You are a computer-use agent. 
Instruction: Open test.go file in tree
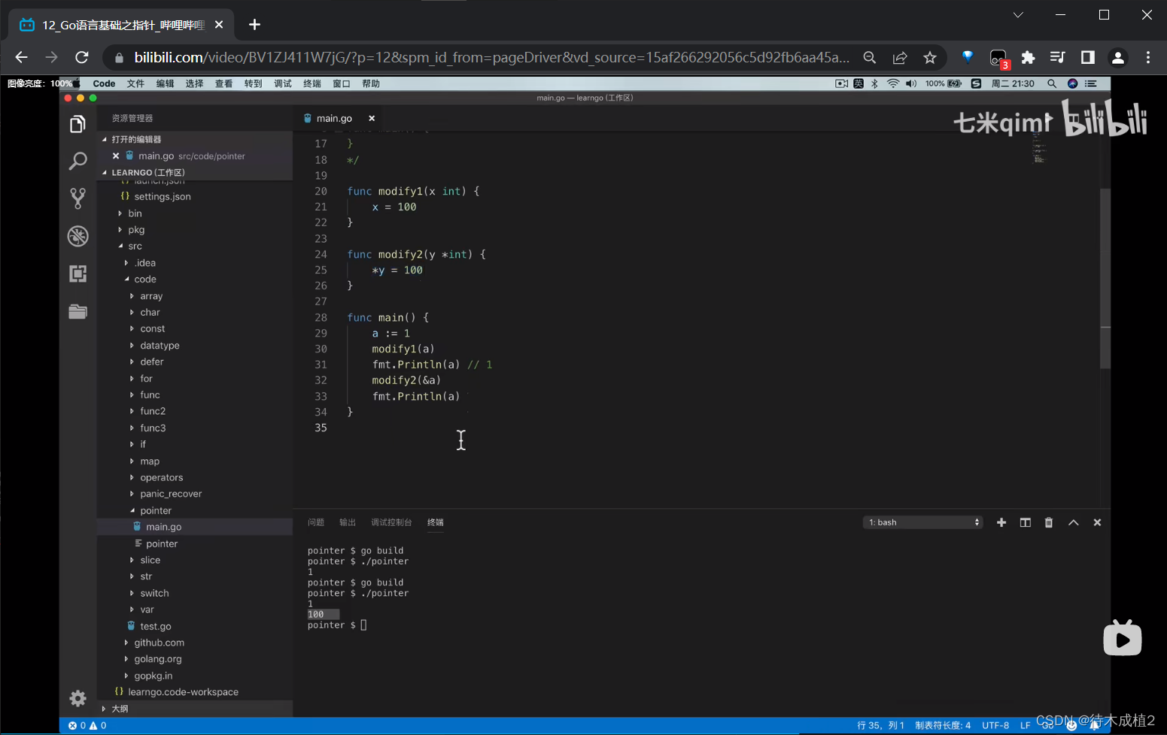pos(155,626)
